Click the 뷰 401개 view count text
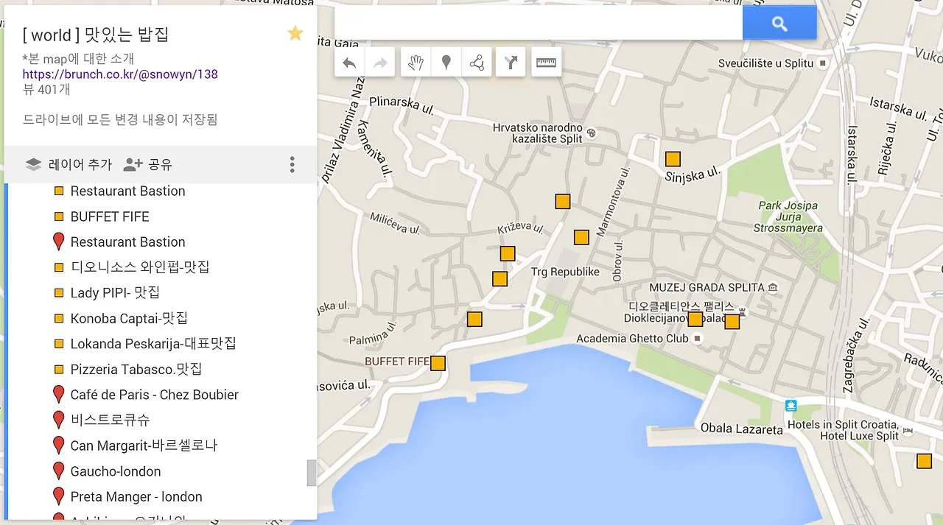 [46, 89]
